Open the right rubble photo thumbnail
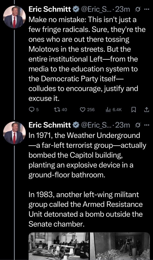The width and height of the screenshot is (153, 260). [120, 246]
